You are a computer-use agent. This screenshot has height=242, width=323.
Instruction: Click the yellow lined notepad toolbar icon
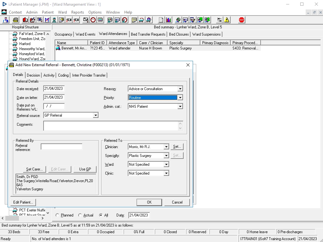coord(134,20)
